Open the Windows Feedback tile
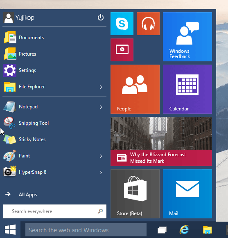Viewport: 228px width, 238px height. point(187,37)
